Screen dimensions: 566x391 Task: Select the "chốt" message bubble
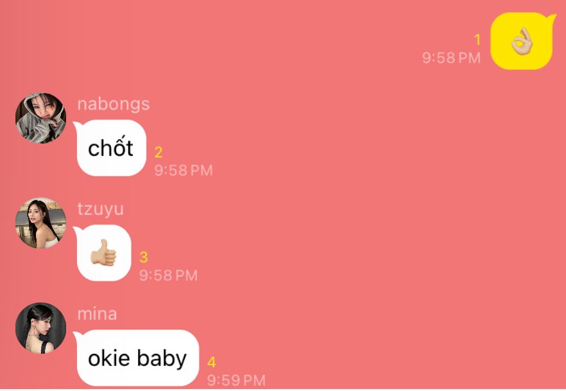click(x=110, y=148)
